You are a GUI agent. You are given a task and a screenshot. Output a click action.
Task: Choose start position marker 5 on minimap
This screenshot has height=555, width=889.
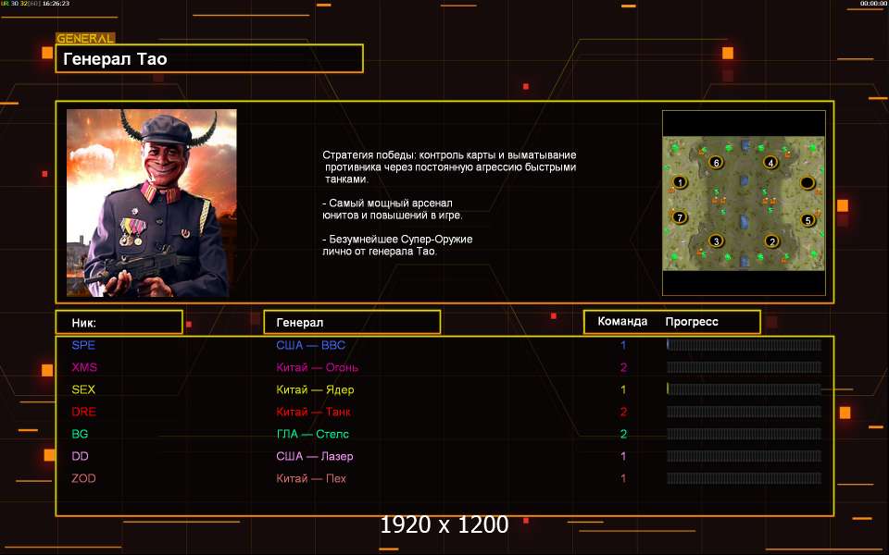[x=808, y=220]
